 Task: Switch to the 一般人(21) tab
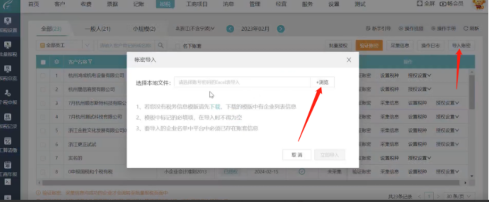tap(97, 29)
